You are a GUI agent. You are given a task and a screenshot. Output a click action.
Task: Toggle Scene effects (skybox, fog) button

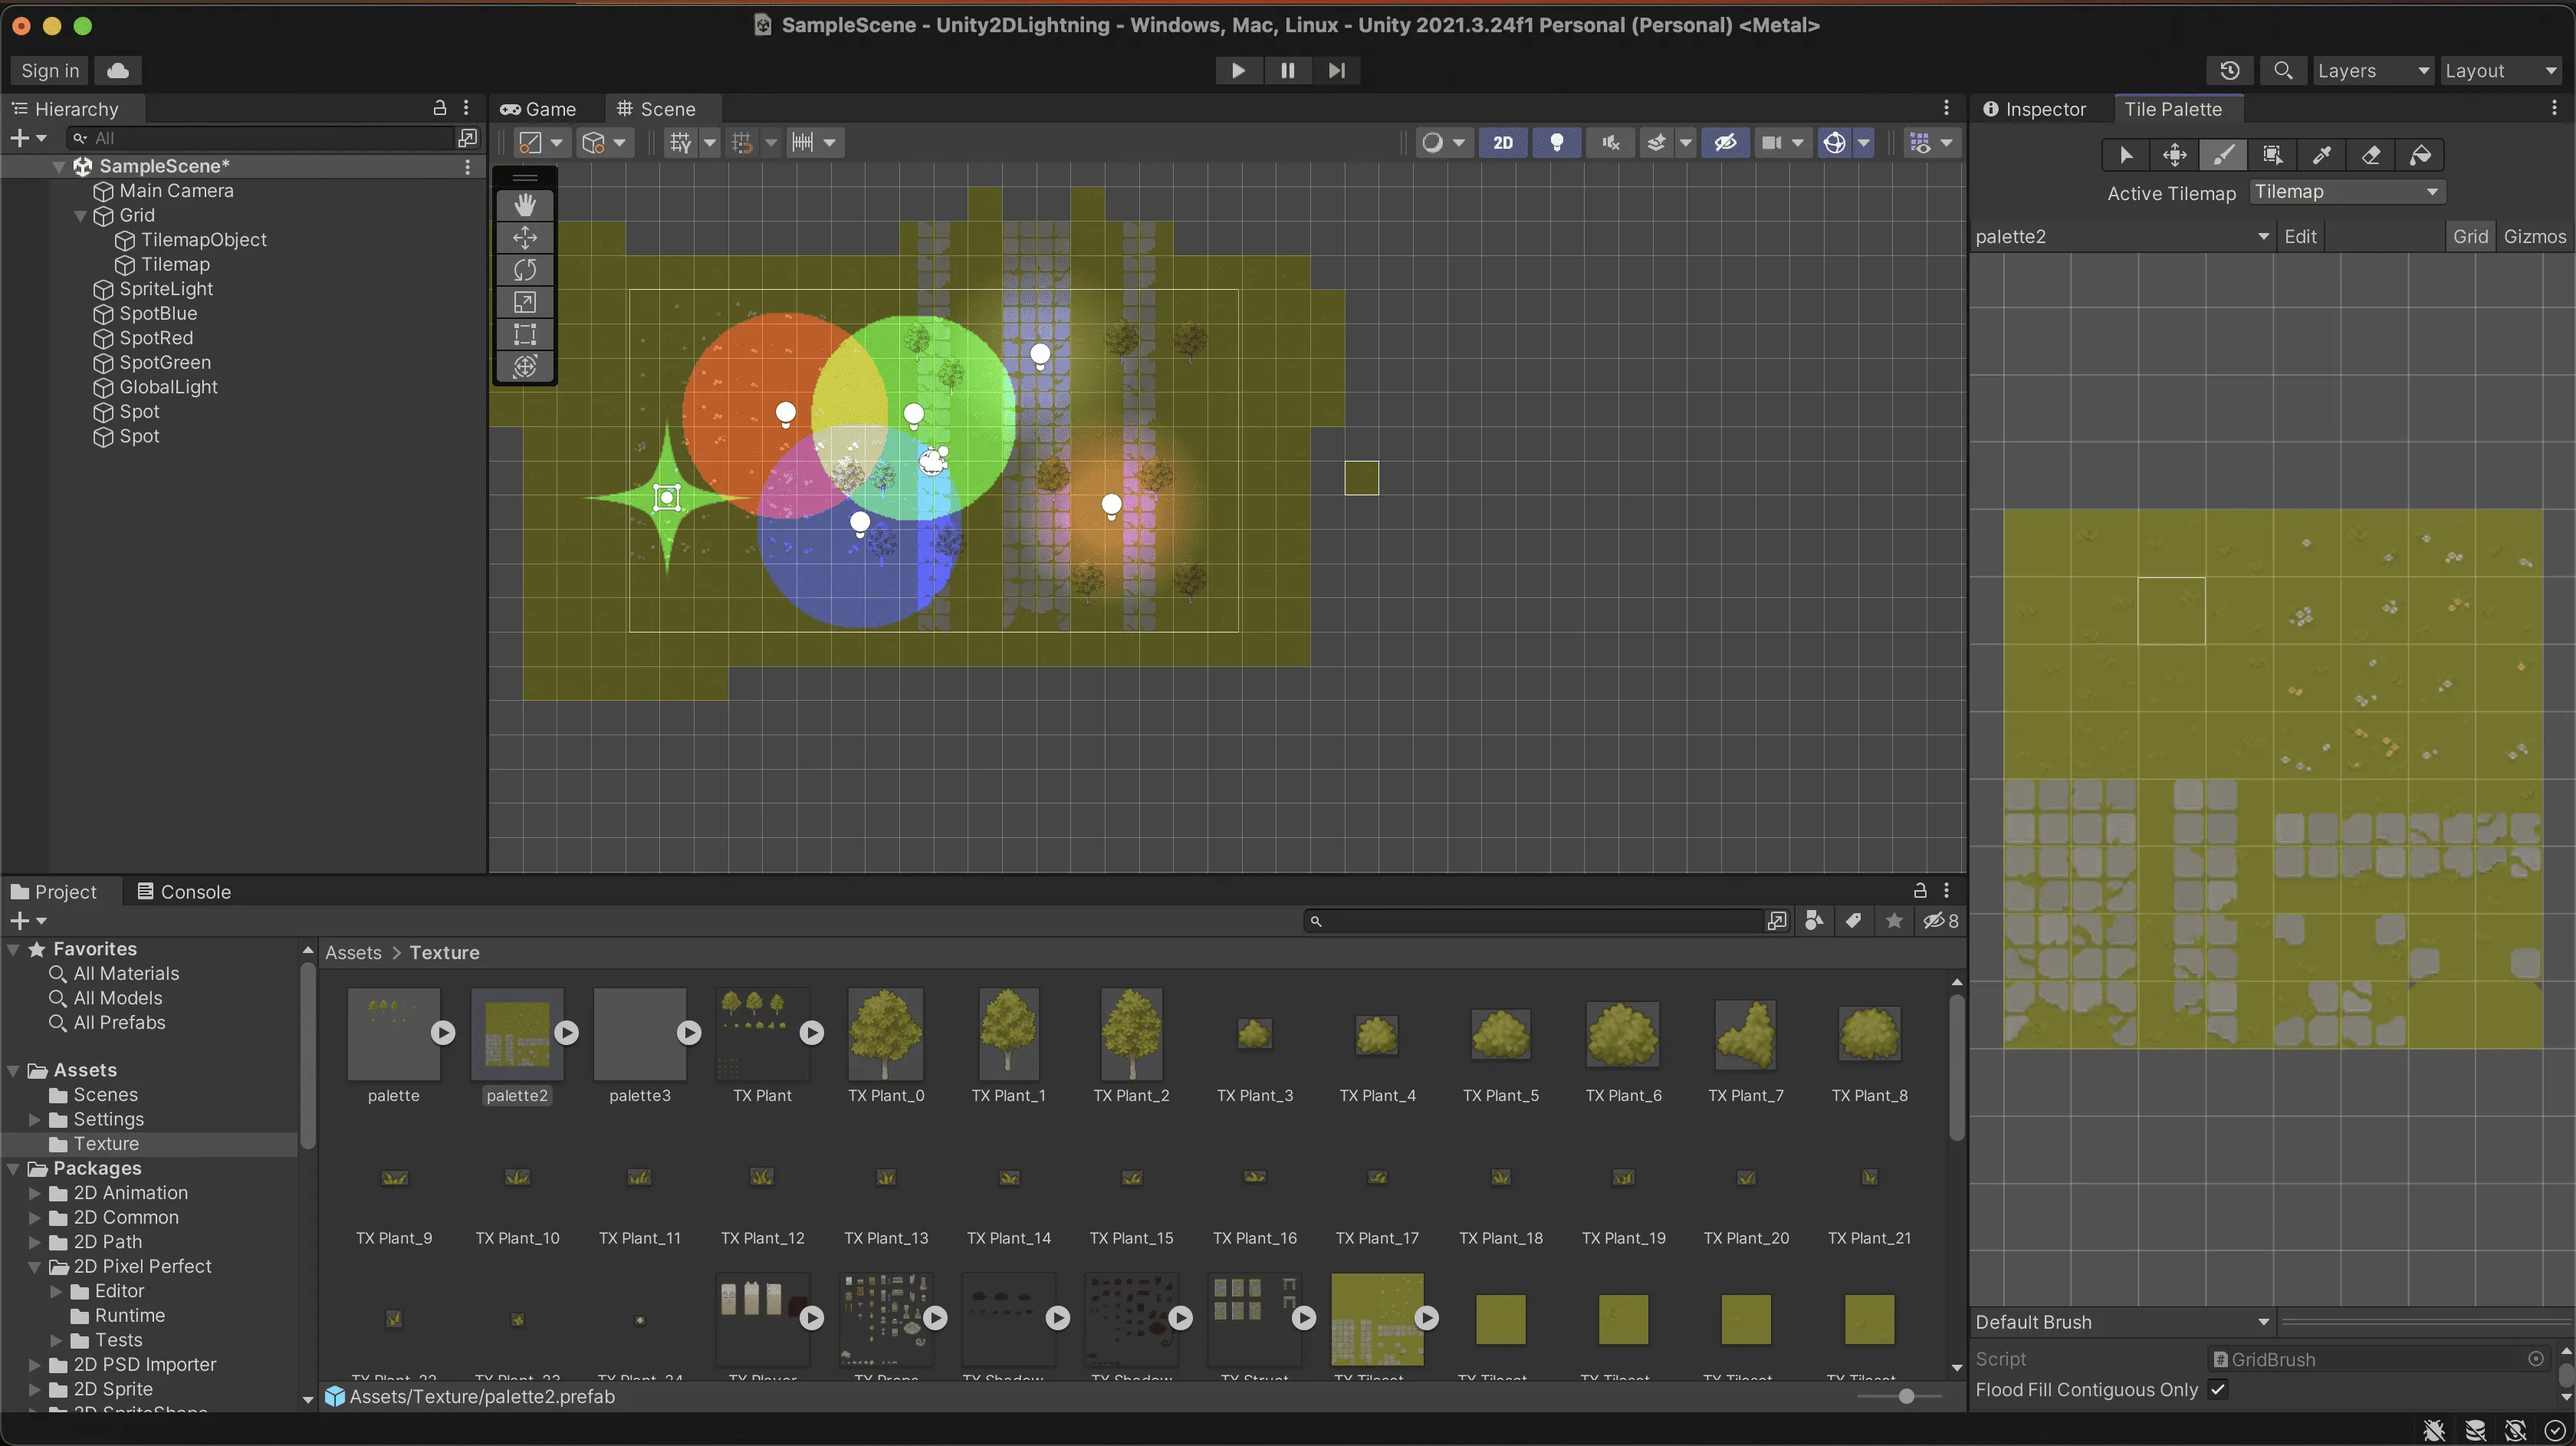[x=1657, y=142]
